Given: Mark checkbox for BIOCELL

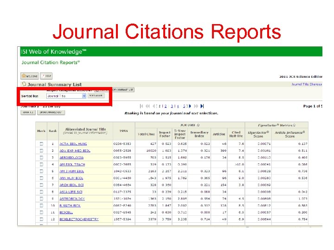Looking at the screenshot, I should [41, 212].
